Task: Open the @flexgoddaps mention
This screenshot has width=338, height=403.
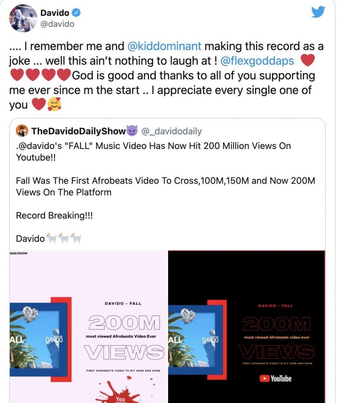Action: tap(257, 61)
